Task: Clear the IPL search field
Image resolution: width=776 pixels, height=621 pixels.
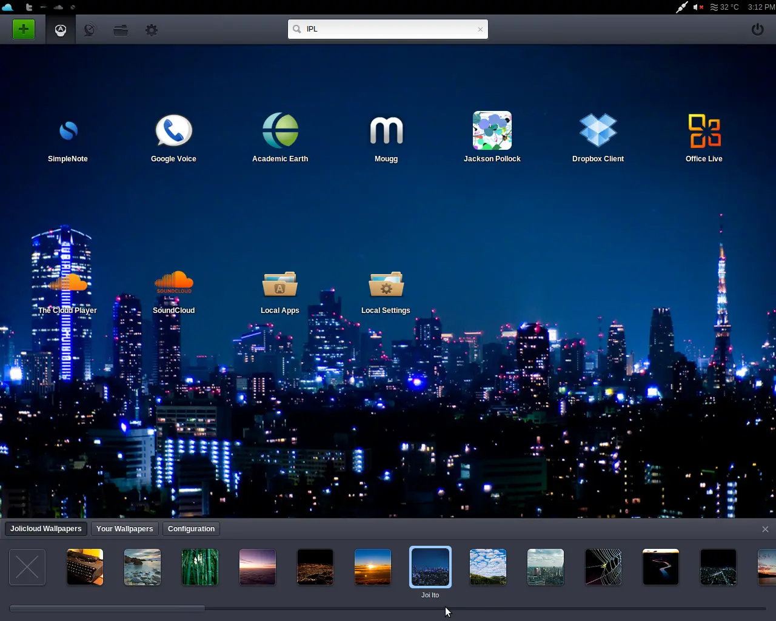Action: tap(480, 29)
